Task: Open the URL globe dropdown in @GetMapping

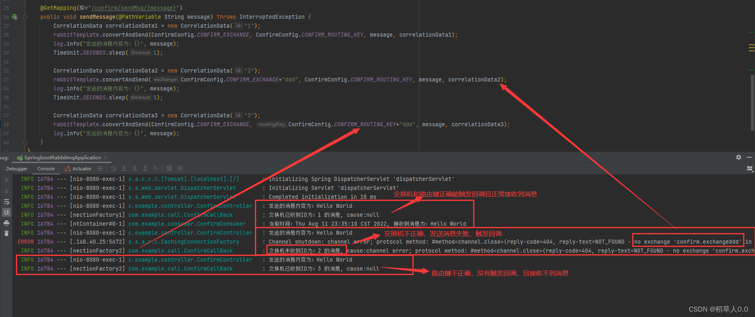Action: (84, 8)
